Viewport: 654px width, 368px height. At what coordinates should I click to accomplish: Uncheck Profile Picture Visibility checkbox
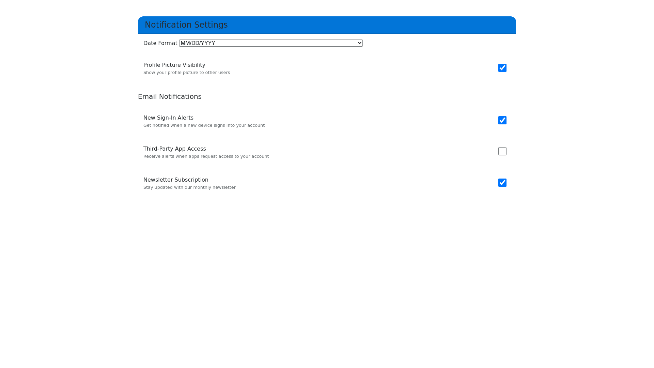click(x=502, y=68)
